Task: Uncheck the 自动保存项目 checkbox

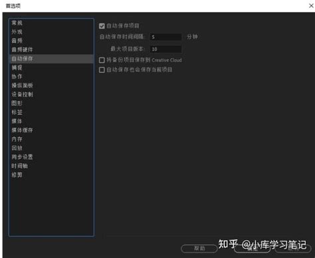Action: (102, 26)
